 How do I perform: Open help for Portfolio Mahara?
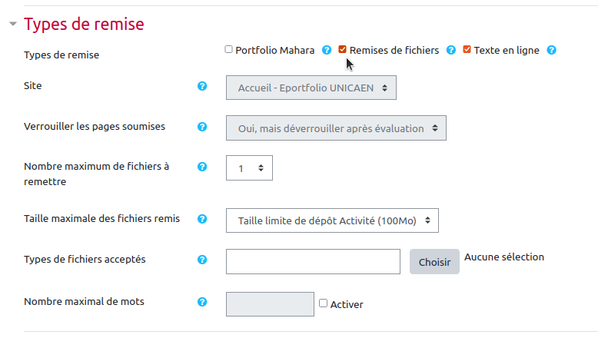(x=327, y=51)
